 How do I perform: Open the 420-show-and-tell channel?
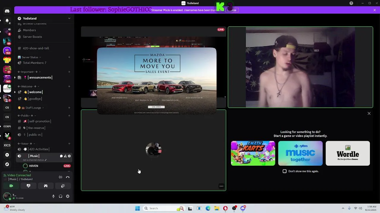(44, 48)
